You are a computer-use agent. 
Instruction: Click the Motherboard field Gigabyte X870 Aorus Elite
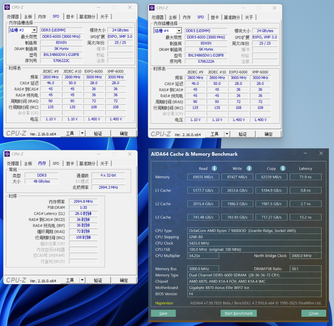pos(254,288)
